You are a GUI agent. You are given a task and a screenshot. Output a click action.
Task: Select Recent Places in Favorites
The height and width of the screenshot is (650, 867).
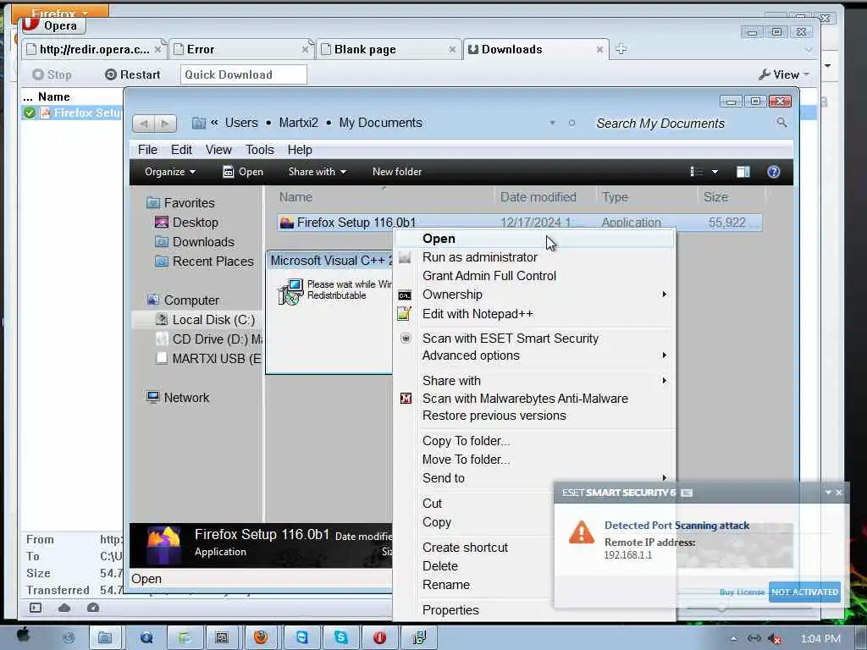coord(205,262)
